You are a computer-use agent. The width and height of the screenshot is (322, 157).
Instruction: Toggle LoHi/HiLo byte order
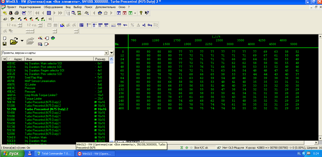tap(113, 25)
